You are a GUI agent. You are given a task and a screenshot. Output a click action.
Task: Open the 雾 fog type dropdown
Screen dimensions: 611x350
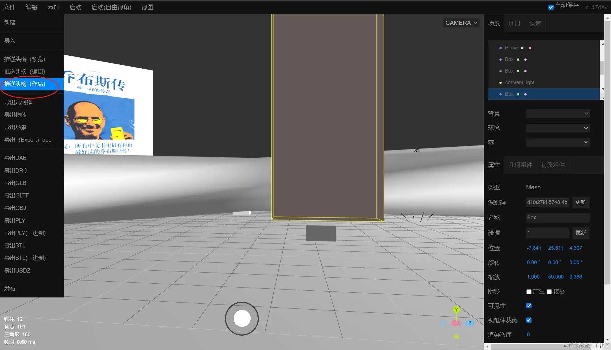557,142
